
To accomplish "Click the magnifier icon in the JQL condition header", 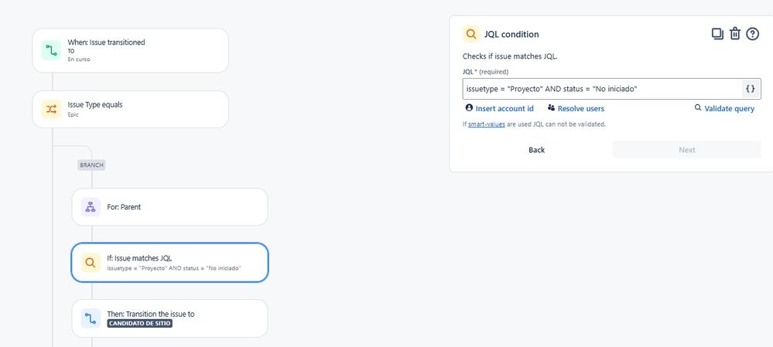I will (x=471, y=34).
